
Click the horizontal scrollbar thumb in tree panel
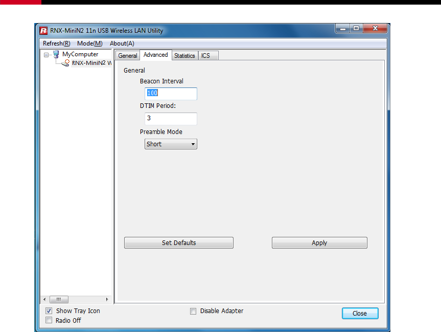coord(59,299)
